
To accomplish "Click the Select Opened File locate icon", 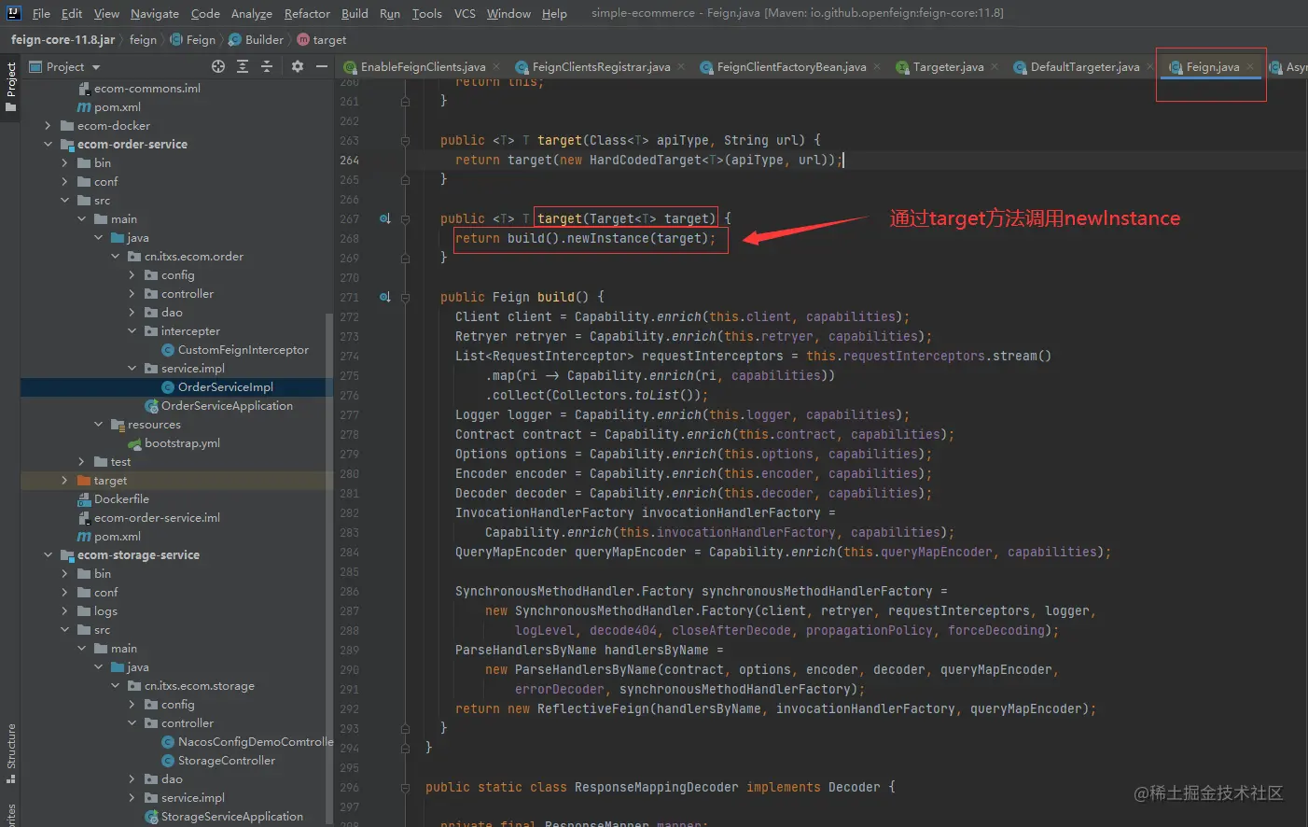I will point(218,66).
